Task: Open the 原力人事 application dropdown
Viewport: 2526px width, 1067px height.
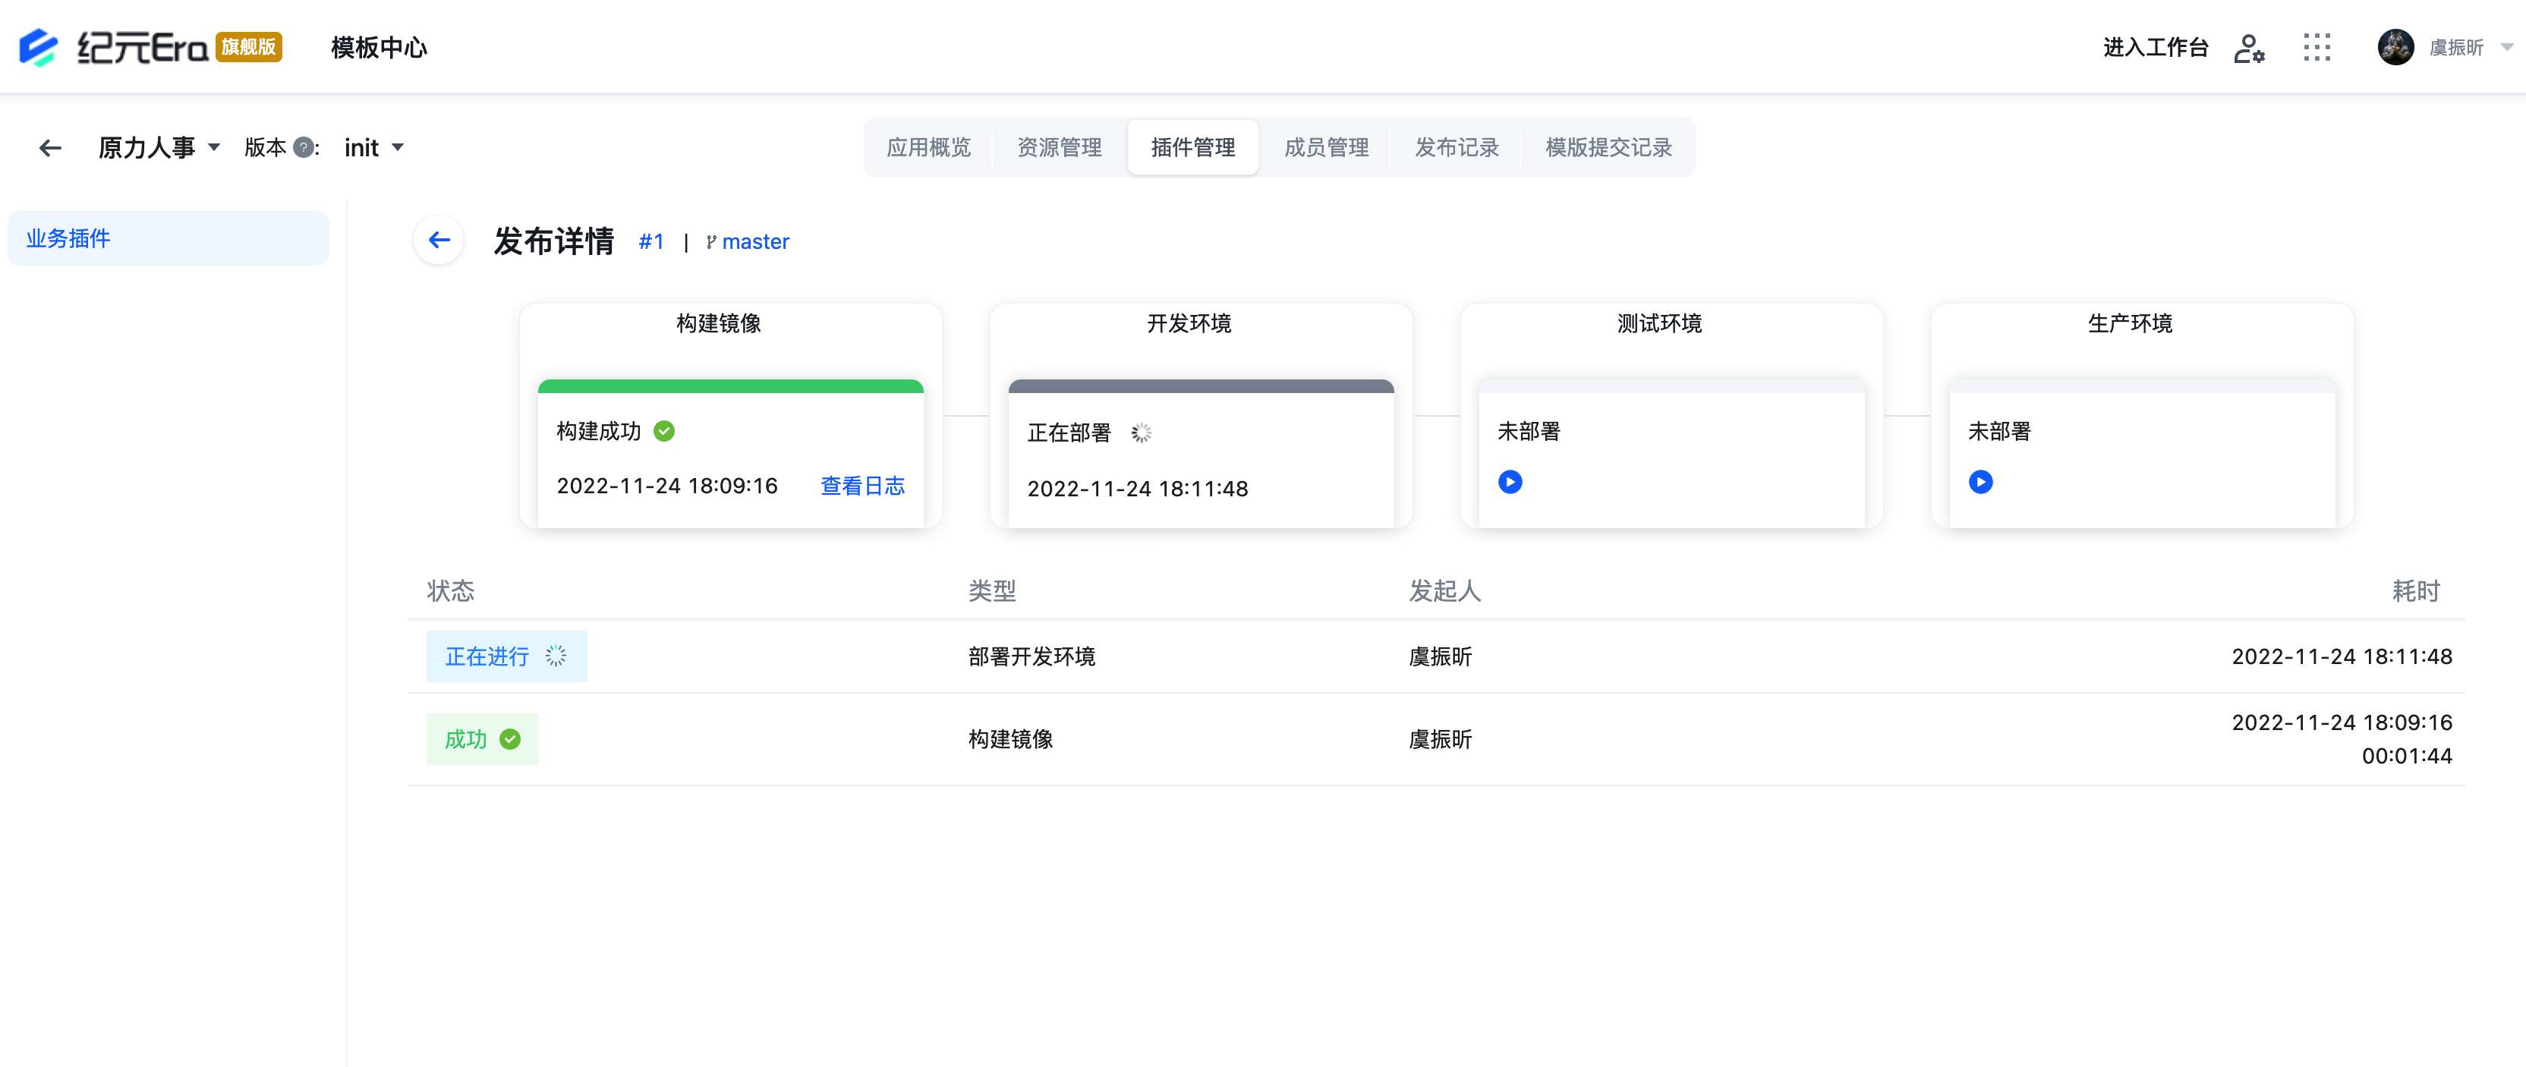Action: tap(159, 148)
